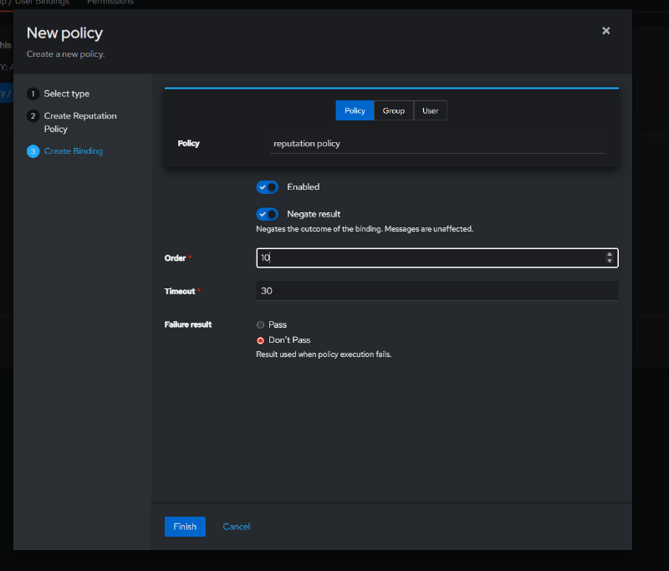The width and height of the screenshot is (669, 571).
Task: Click 'Result used when policy execution fails' text
Action: tap(324, 354)
